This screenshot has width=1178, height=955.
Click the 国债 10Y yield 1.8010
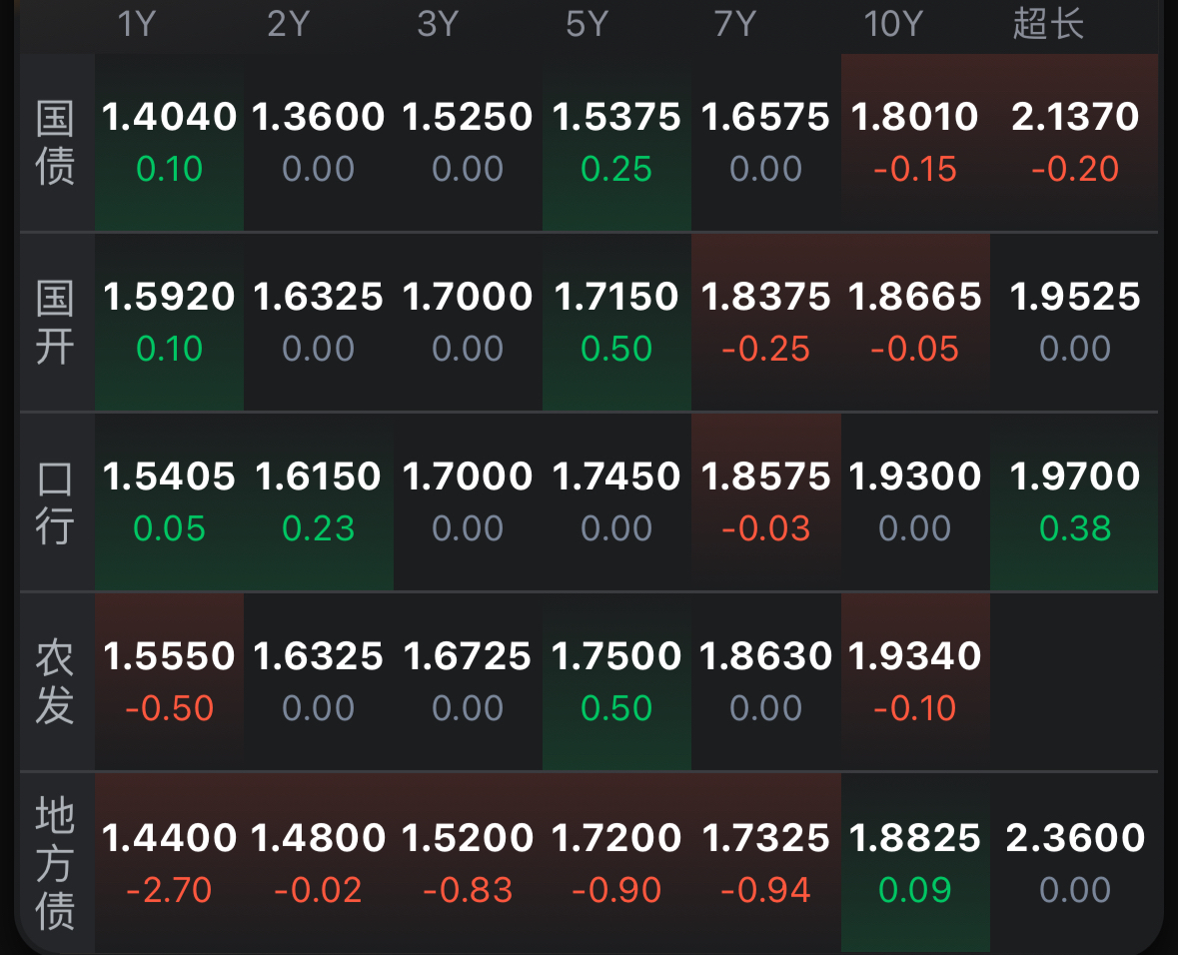point(915,143)
